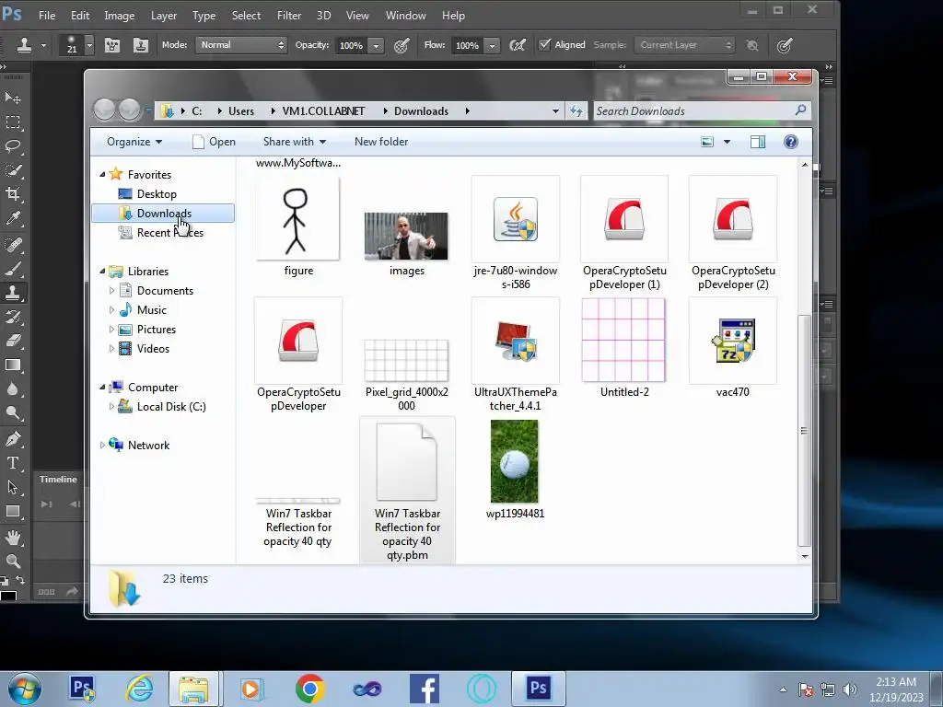Select the Crop tool
The width and height of the screenshot is (943, 707).
(13, 194)
